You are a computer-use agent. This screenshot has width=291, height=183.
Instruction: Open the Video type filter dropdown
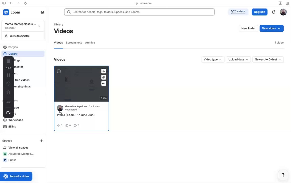point(213,59)
